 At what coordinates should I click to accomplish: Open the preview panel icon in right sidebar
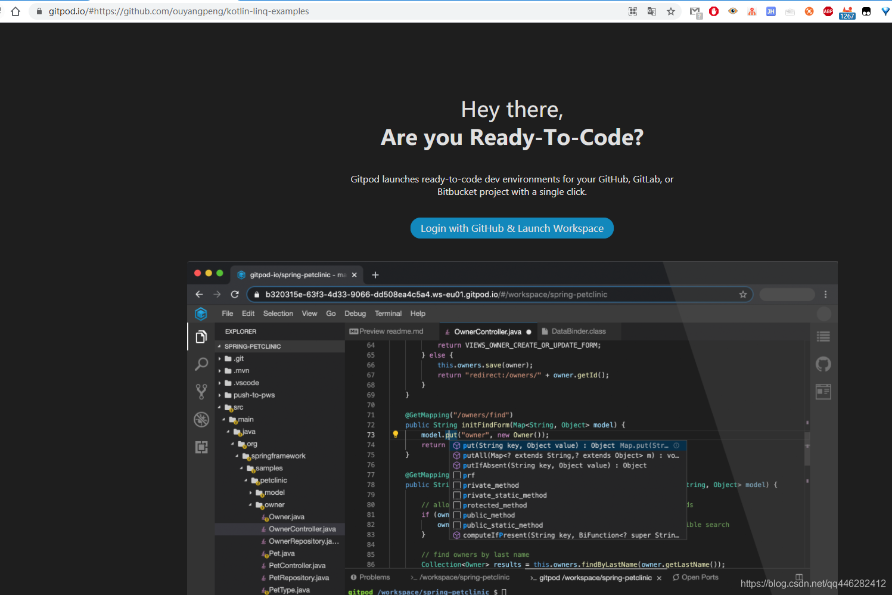click(823, 392)
